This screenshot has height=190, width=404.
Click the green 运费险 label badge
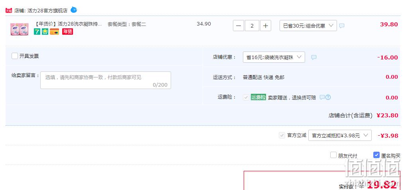coord(258,97)
